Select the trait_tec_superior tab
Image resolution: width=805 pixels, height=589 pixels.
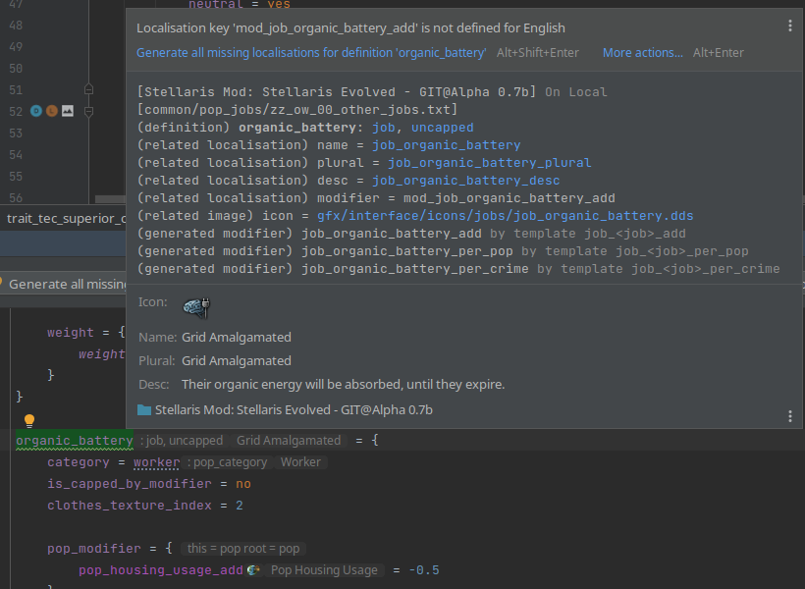click(x=59, y=218)
